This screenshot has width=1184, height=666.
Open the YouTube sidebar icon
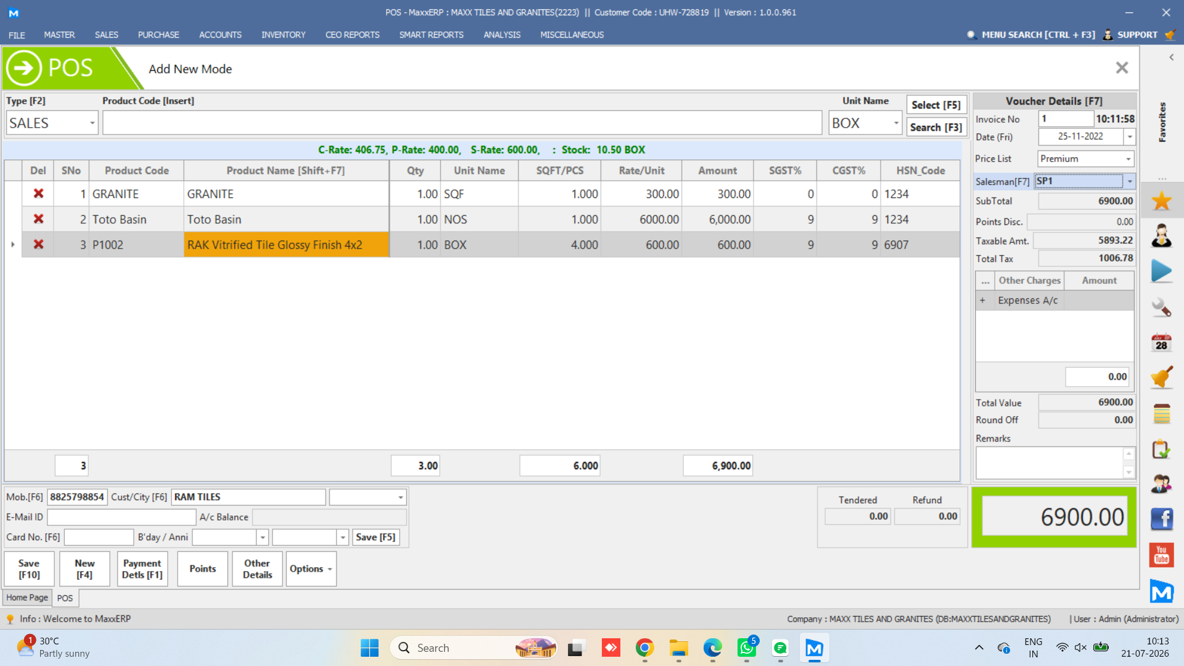coord(1161,555)
